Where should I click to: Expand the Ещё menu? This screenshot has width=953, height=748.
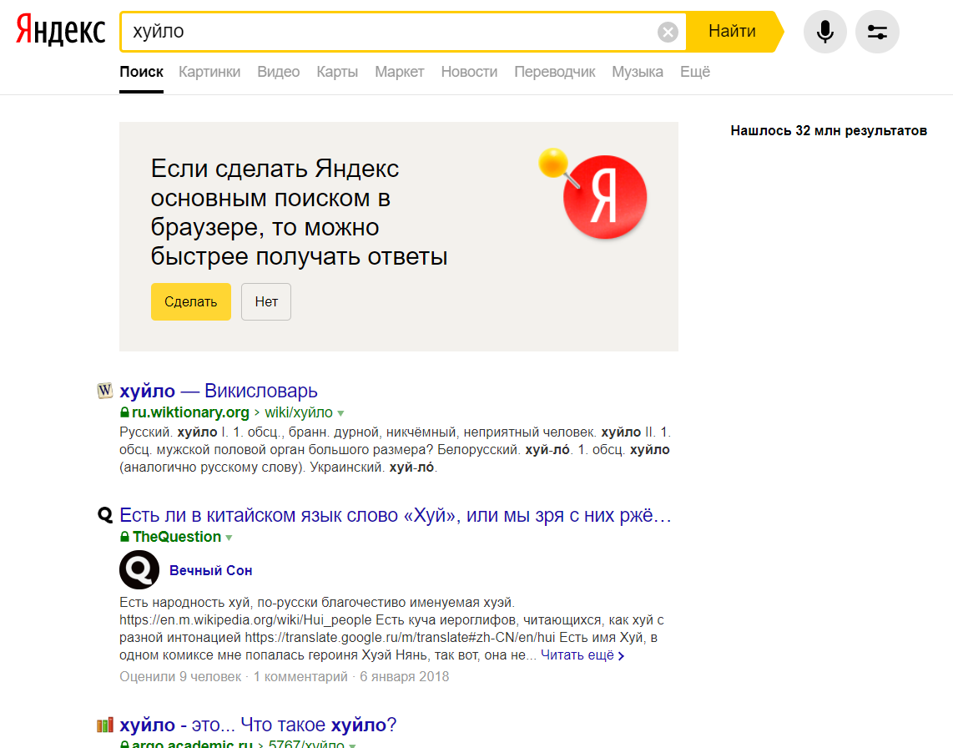(x=694, y=72)
